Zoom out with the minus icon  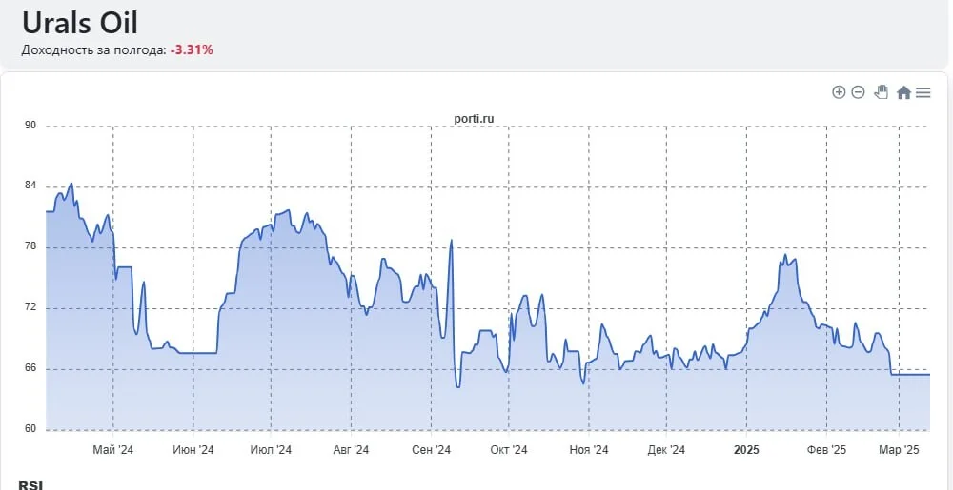[859, 92]
